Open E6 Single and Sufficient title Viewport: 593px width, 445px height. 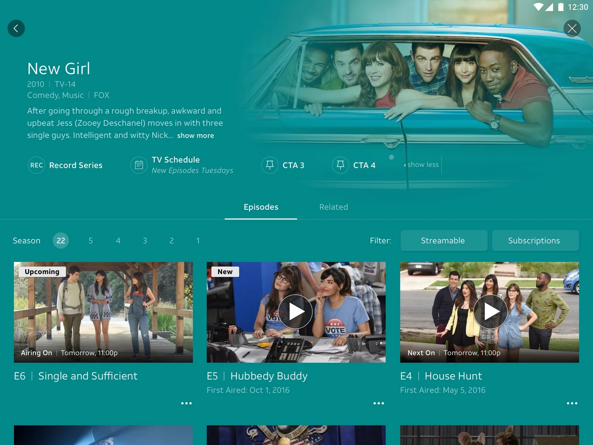(76, 376)
